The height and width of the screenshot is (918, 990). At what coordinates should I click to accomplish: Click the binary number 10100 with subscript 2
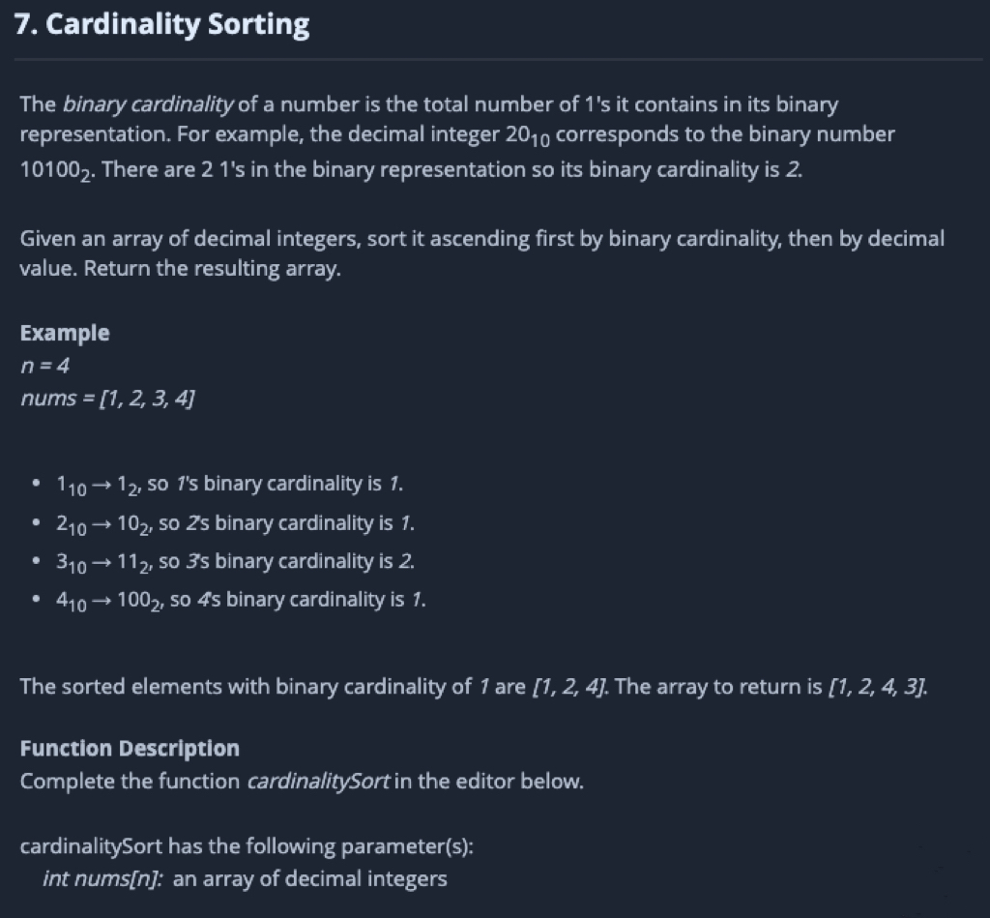pyautogui.click(x=54, y=168)
